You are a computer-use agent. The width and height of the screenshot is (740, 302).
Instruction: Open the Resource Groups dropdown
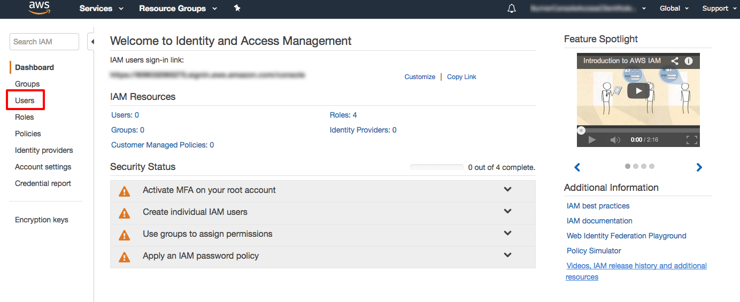pos(178,9)
